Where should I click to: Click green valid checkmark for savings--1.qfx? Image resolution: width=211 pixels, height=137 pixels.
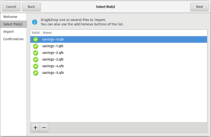(36, 46)
